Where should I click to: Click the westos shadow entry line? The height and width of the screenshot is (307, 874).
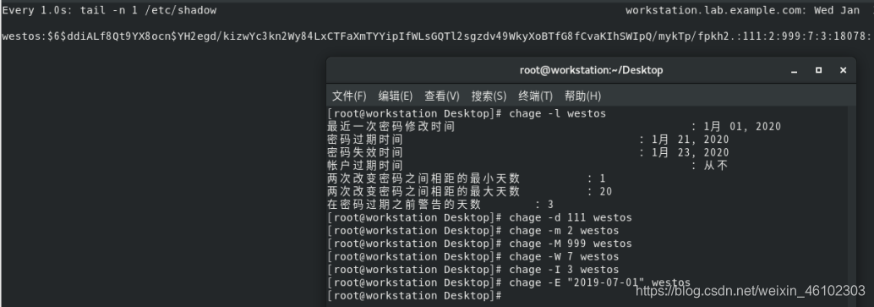(x=437, y=36)
